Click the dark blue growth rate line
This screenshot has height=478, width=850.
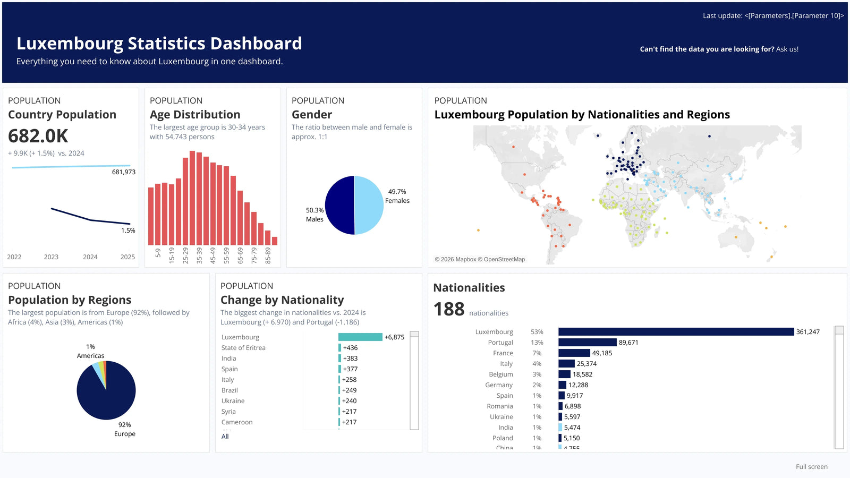[x=90, y=217]
